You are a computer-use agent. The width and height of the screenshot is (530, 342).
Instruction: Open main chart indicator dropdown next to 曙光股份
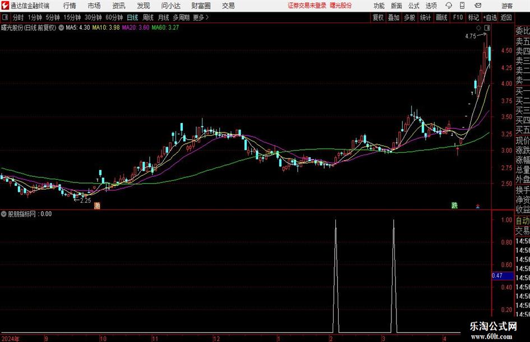pyautogui.click(x=61, y=28)
